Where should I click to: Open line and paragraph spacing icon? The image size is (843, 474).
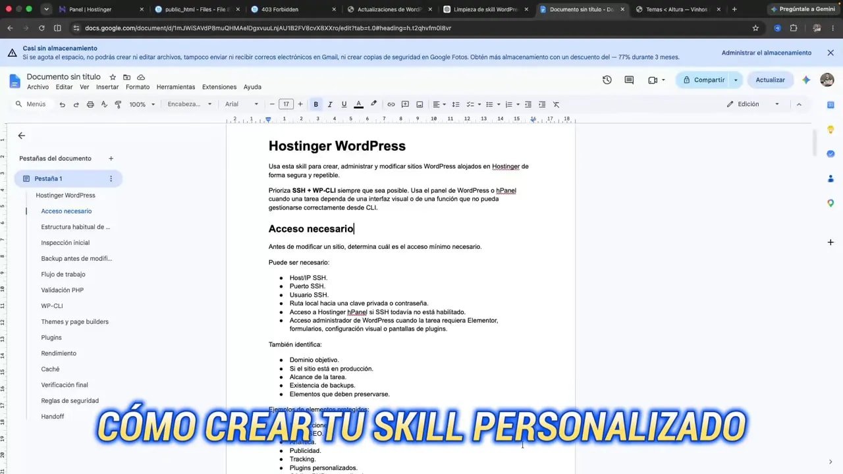[x=455, y=104]
